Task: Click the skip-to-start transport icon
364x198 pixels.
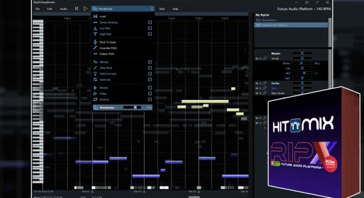Action: (76, 8)
